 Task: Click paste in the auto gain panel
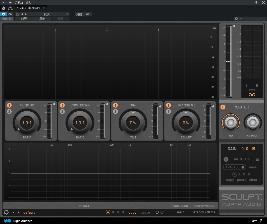(241, 180)
